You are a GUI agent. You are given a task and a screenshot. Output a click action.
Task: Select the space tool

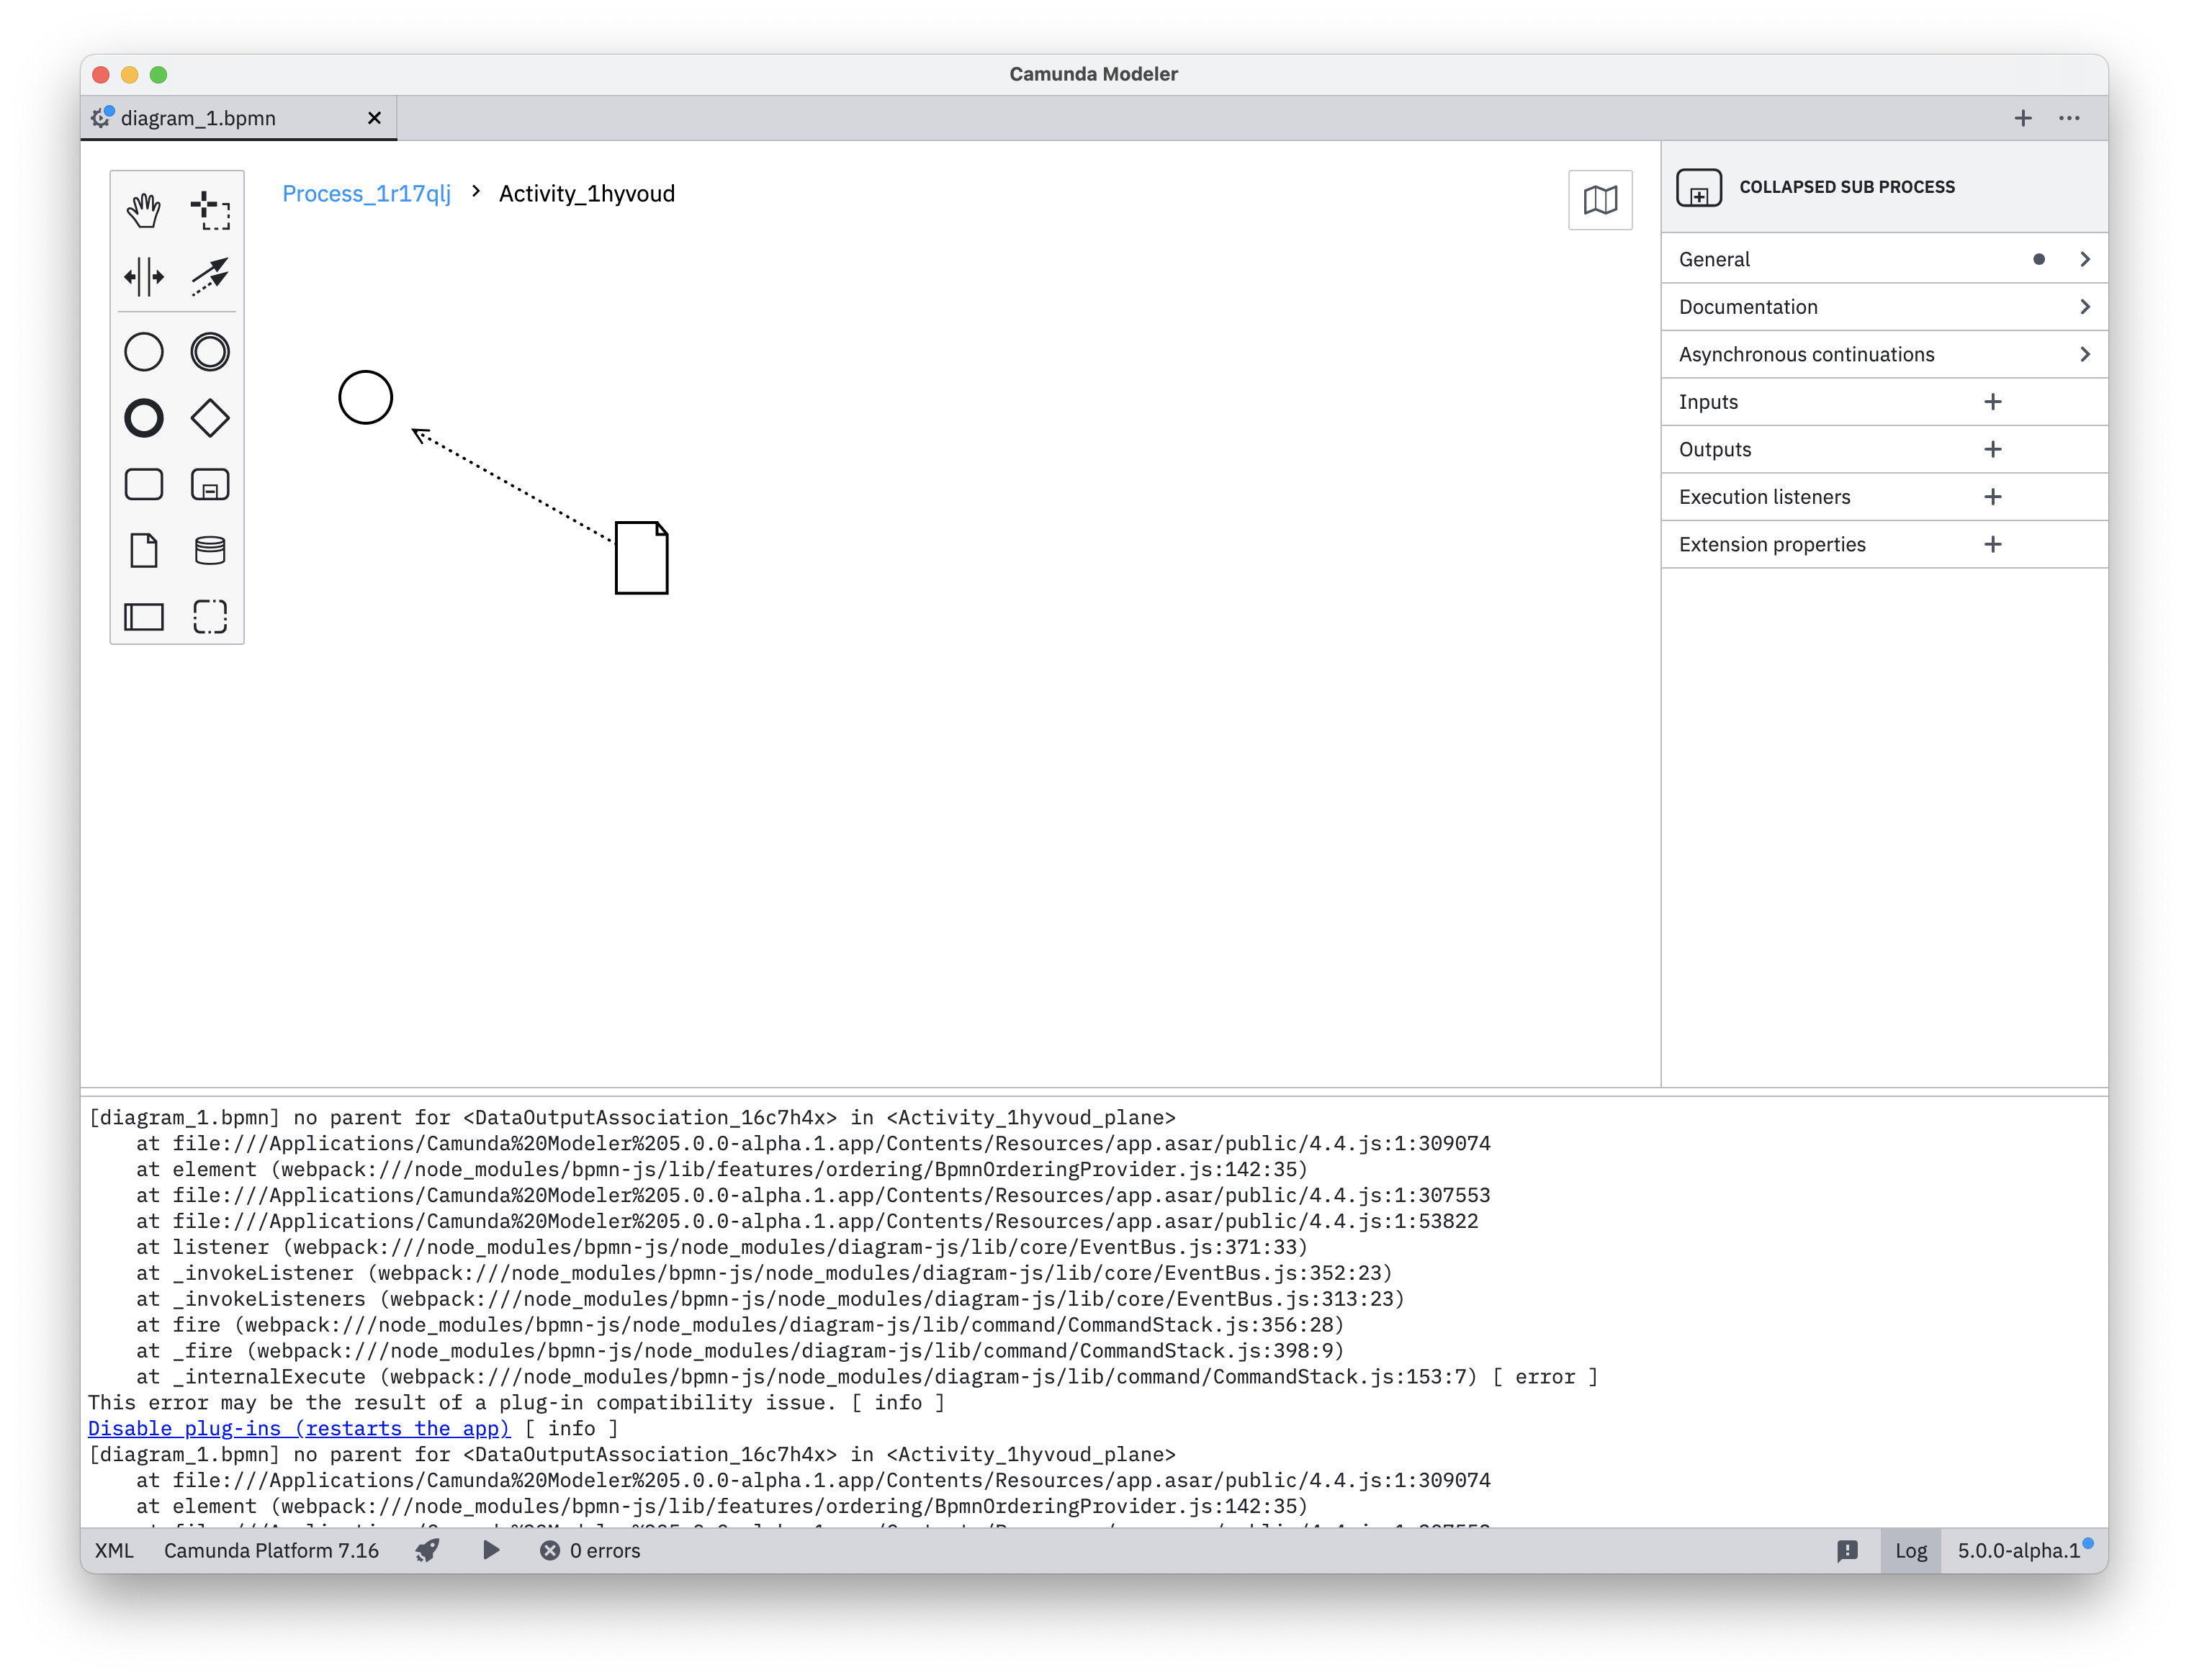pyautogui.click(x=144, y=277)
